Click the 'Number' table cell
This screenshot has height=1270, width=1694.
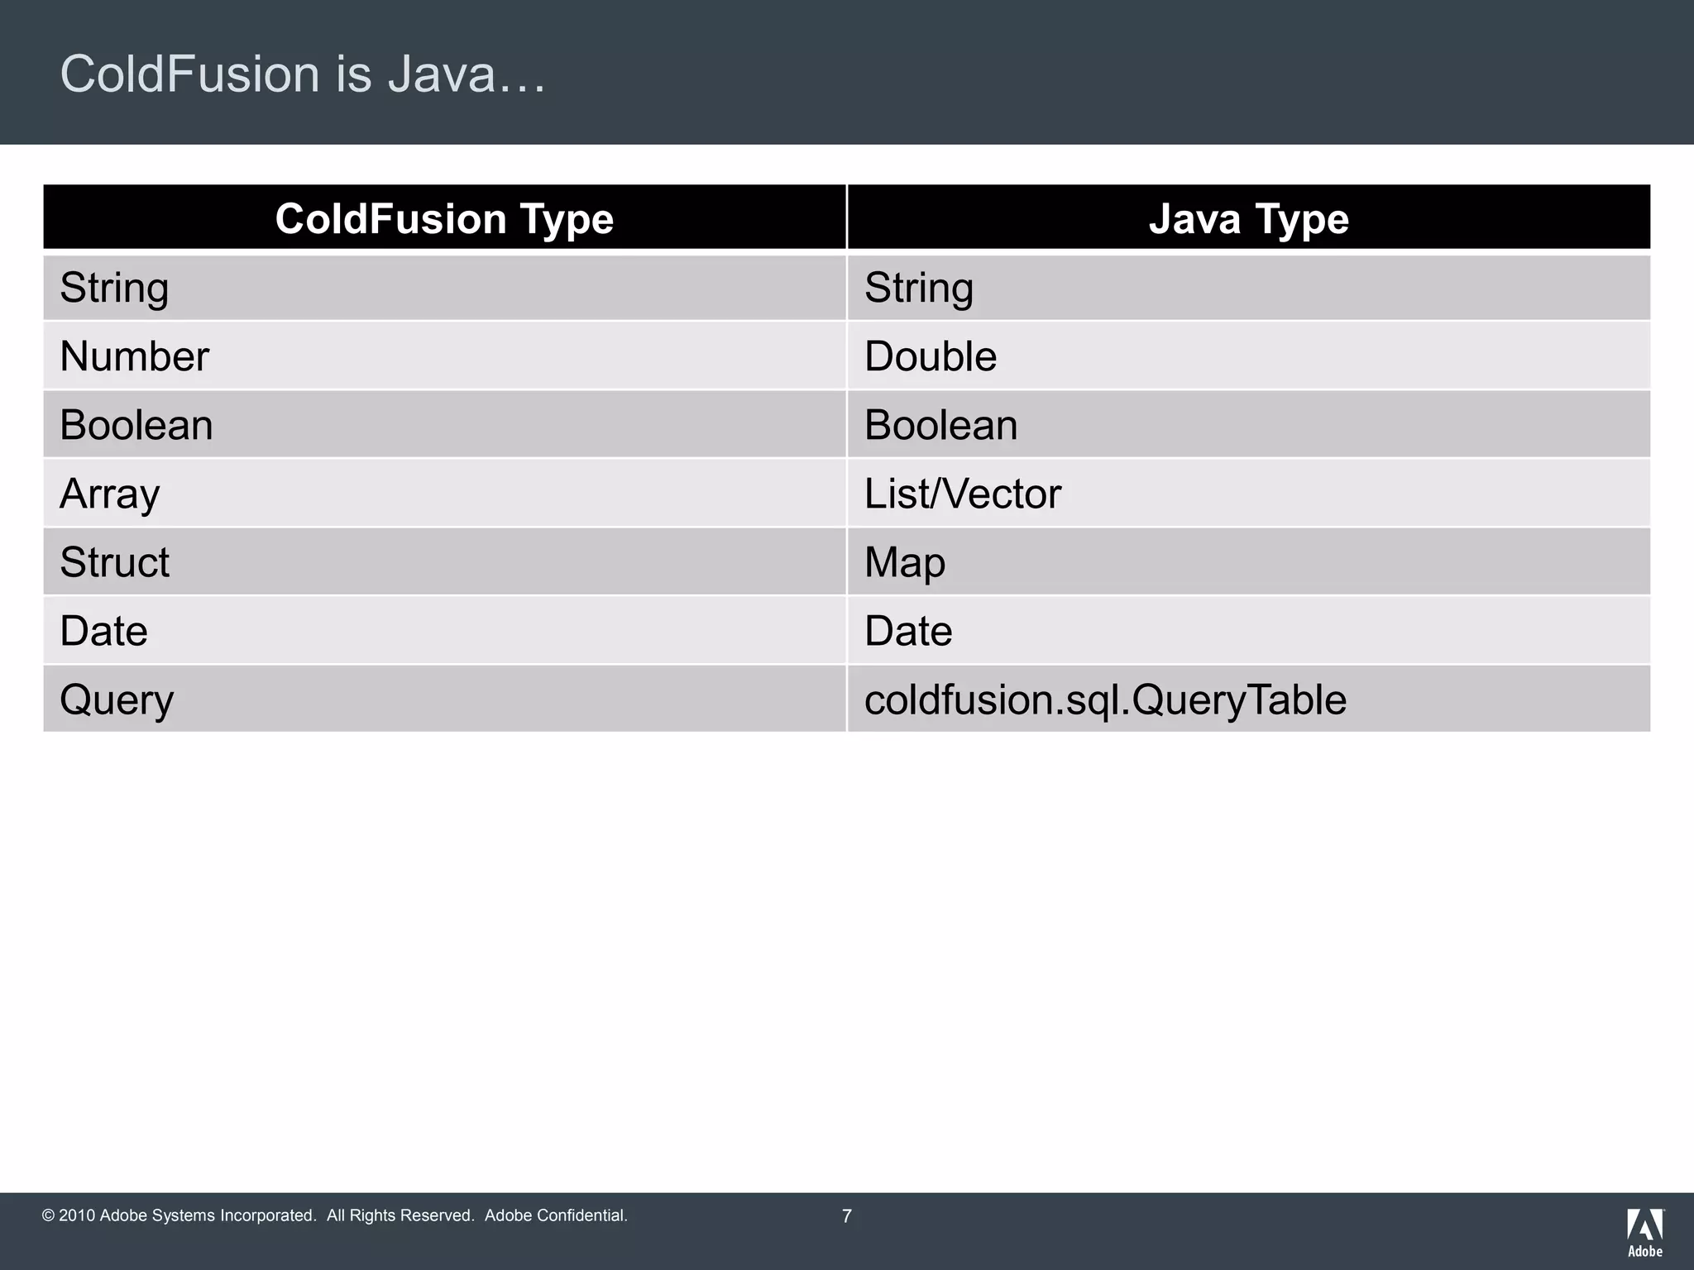pyautogui.click(x=445, y=356)
